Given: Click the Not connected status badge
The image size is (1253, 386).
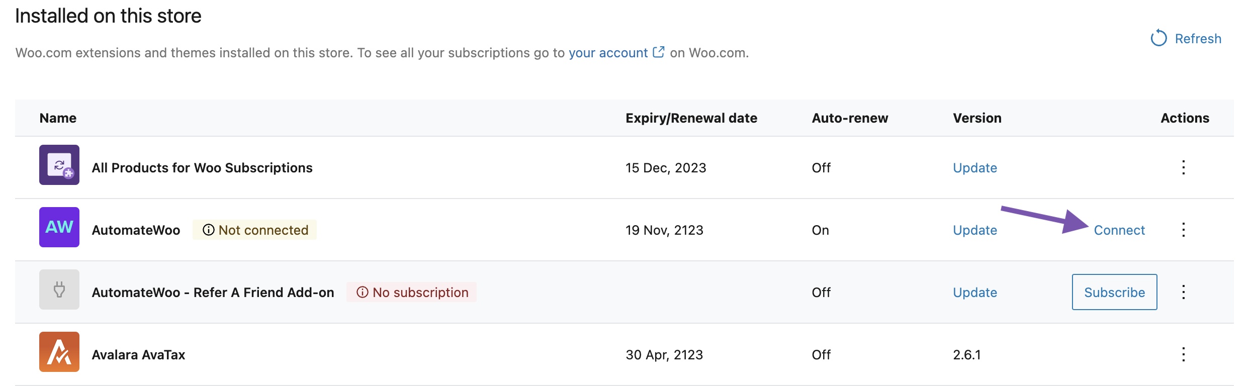Looking at the screenshot, I should pos(254,230).
